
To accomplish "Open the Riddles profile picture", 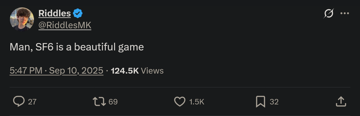I will 22,19.
